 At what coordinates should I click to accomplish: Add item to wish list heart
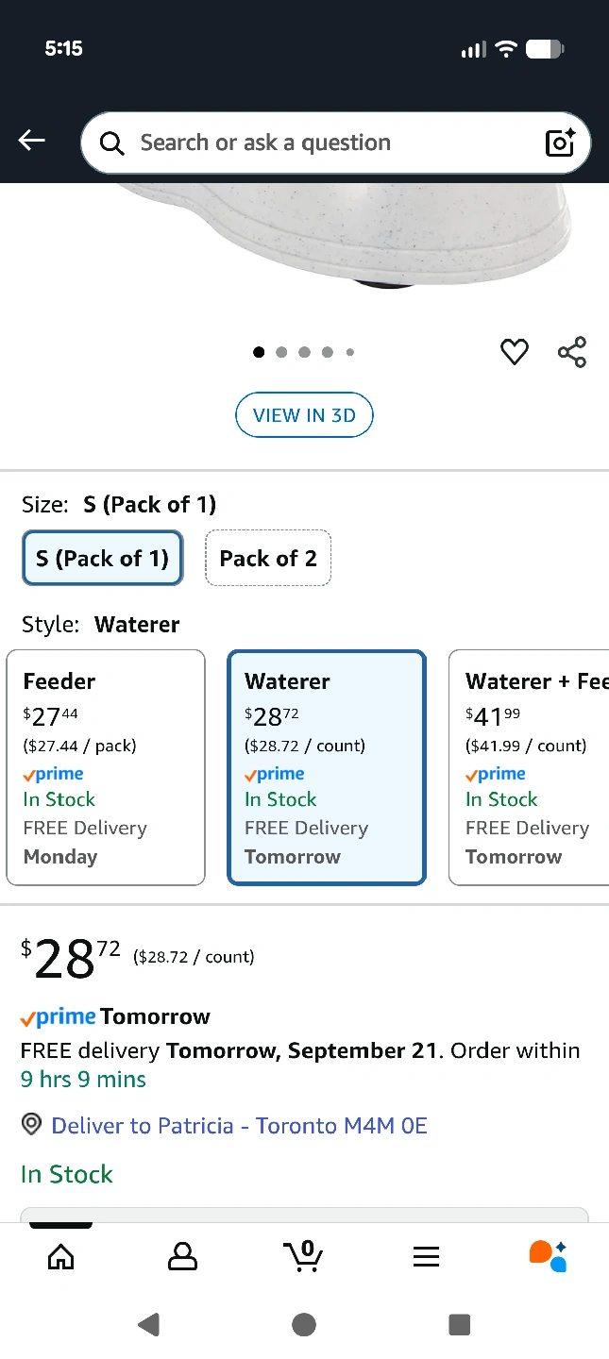click(x=515, y=352)
